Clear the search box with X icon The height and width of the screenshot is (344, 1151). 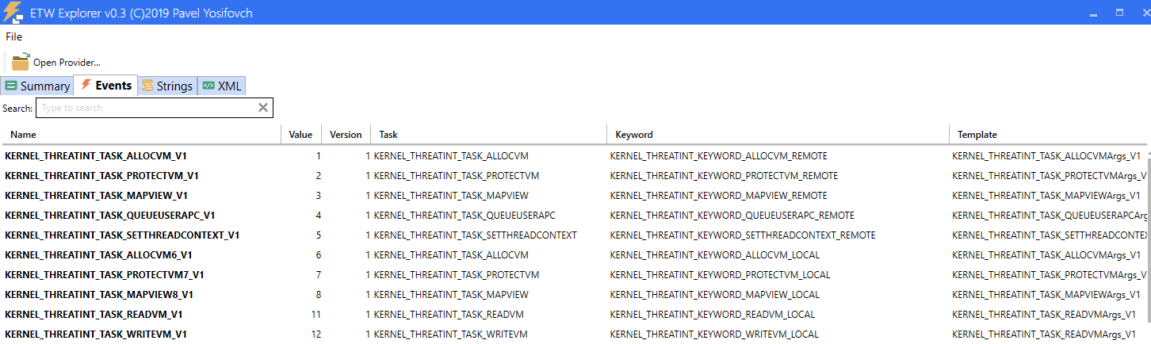(263, 108)
